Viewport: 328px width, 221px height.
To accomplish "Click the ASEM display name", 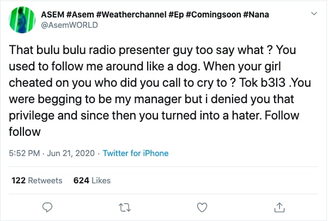I will (53, 15).
